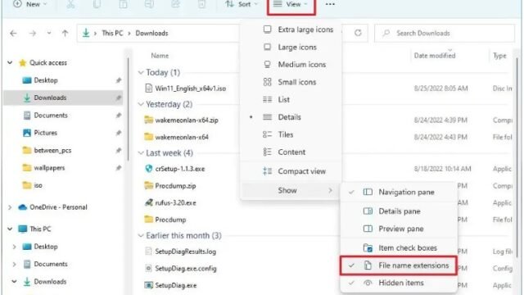Image resolution: width=524 pixels, height=295 pixels.
Task: Expand the OneDrive - Personal node
Action: [x=10, y=207]
